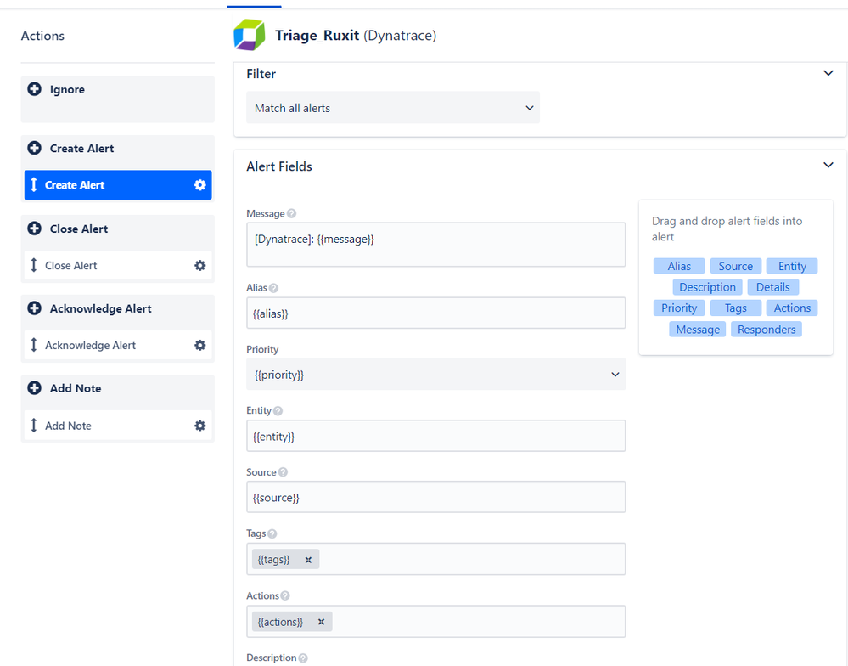Click the Alias draggable field chip
The height and width of the screenshot is (666, 848).
click(x=679, y=266)
